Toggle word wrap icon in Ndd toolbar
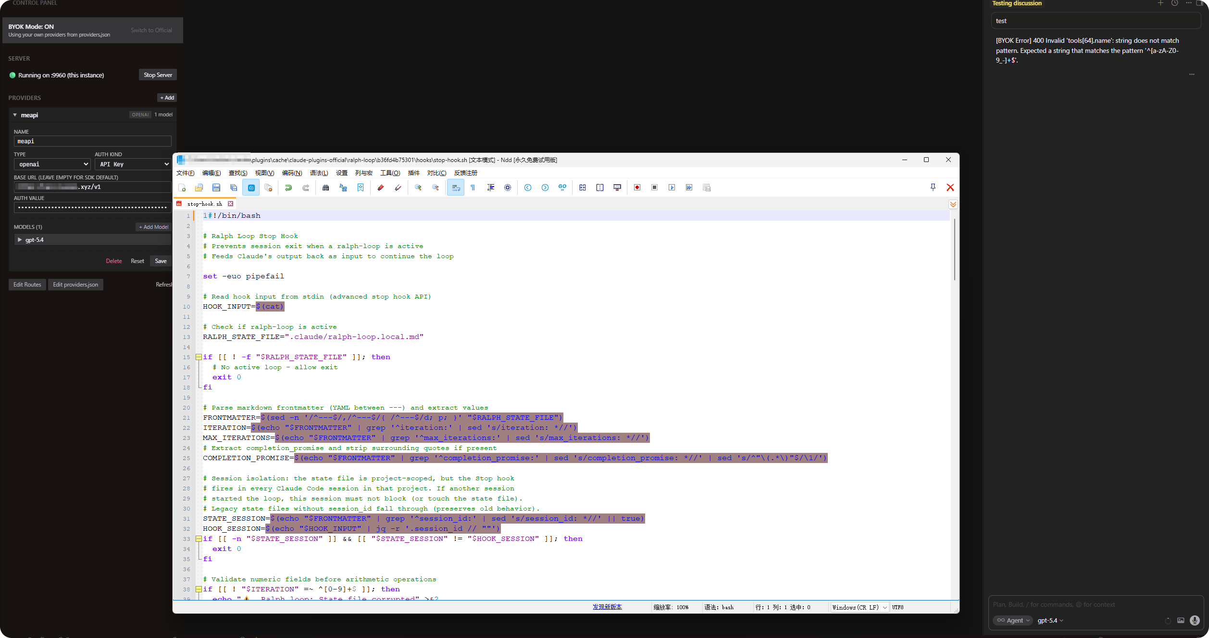This screenshot has height=638, width=1209. (x=456, y=188)
